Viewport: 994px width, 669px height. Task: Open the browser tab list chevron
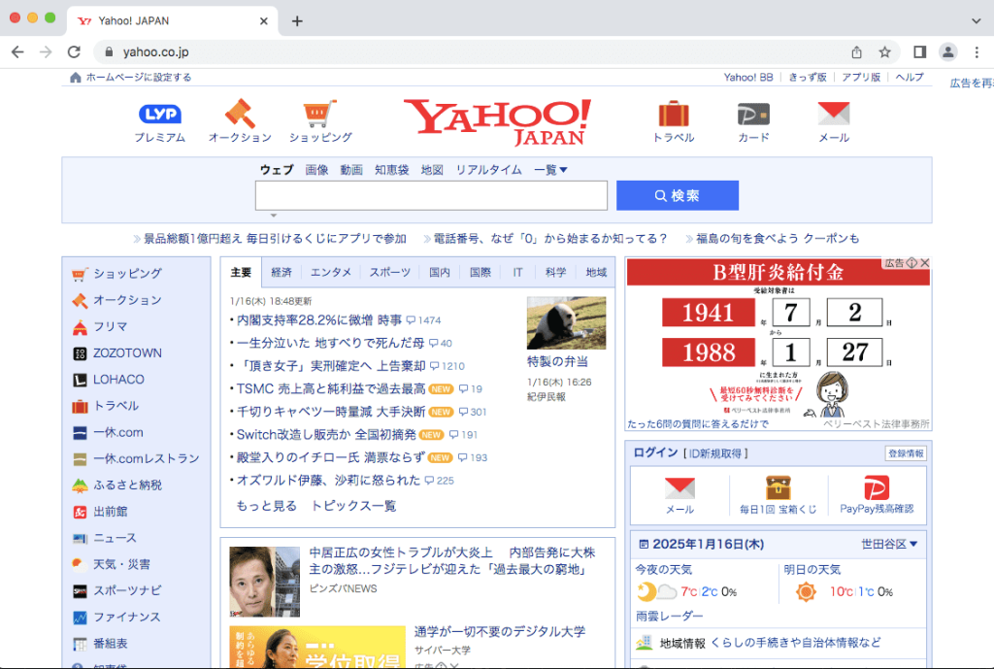tap(977, 21)
